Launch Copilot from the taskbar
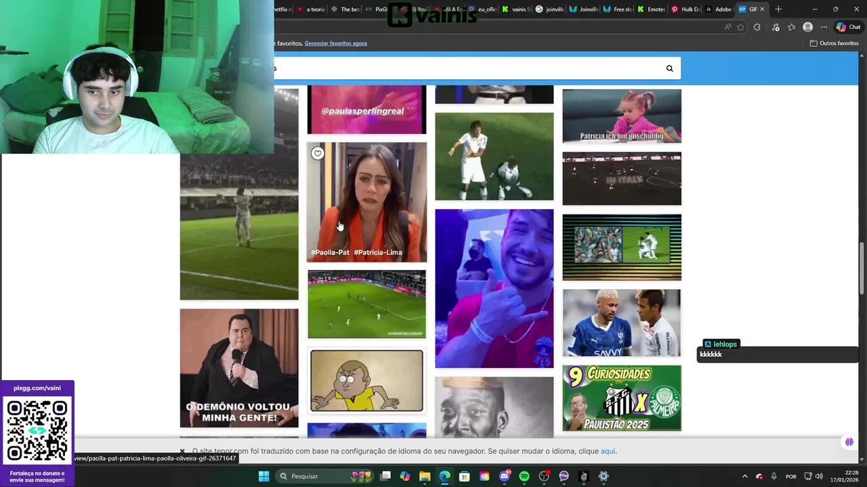The image size is (867, 487). pyautogui.click(x=405, y=476)
